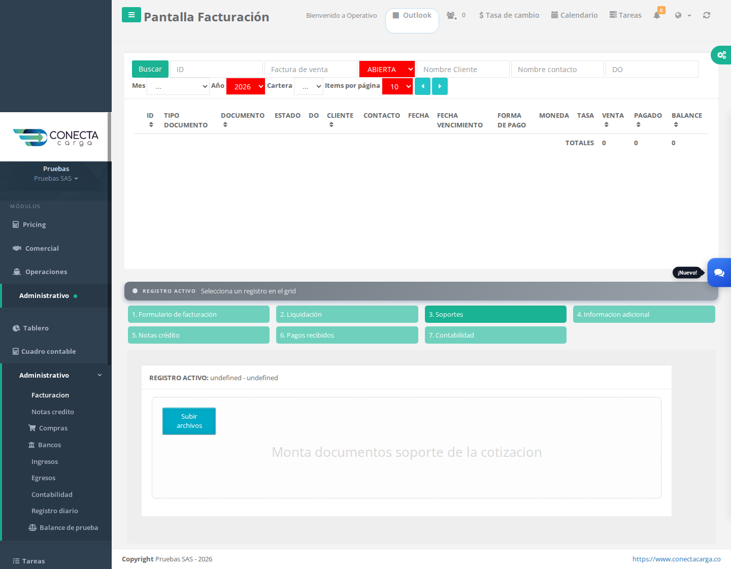The height and width of the screenshot is (569, 731).
Task: Open Calendario in the header
Action: 575,15
